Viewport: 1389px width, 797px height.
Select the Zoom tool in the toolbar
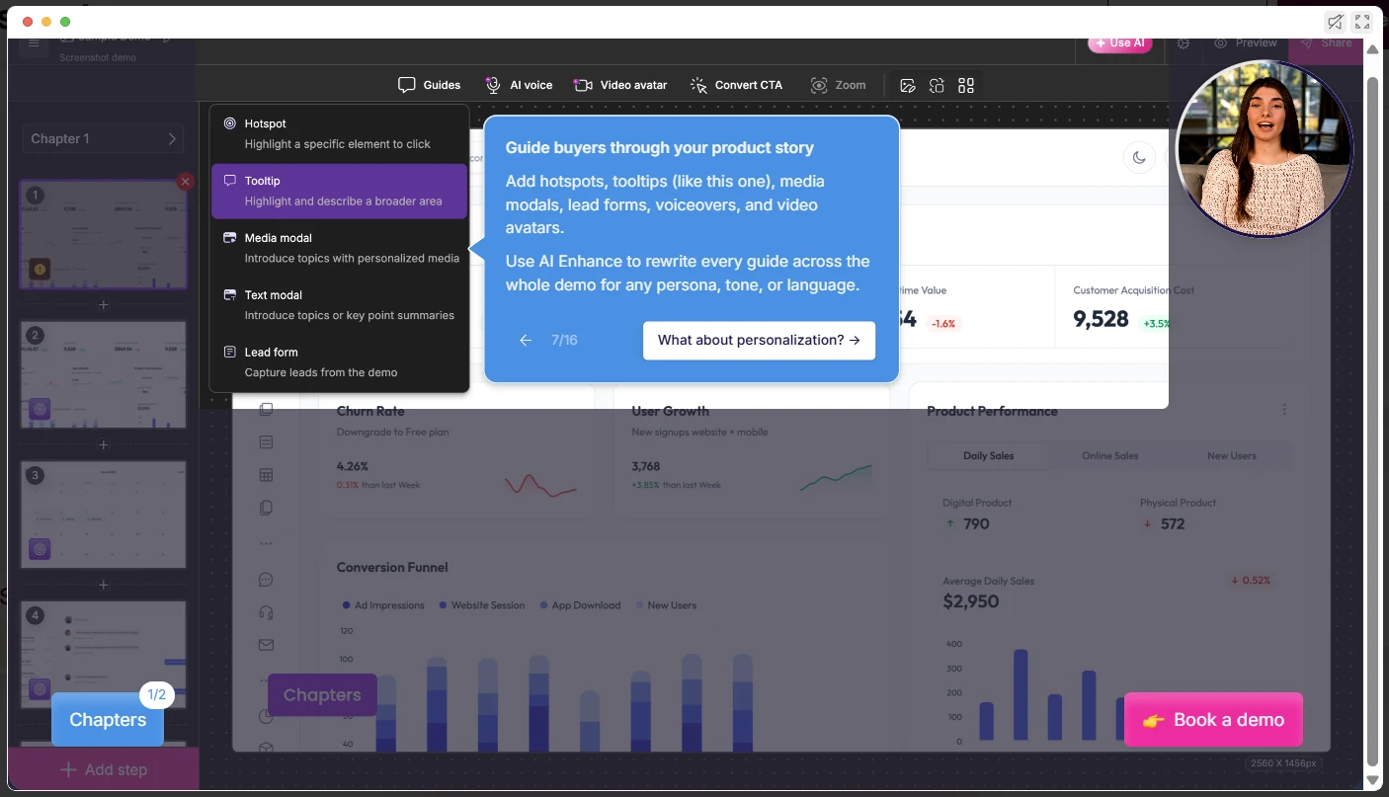coord(838,85)
